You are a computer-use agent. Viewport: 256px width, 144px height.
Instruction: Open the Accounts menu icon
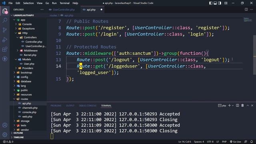point(5,125)
